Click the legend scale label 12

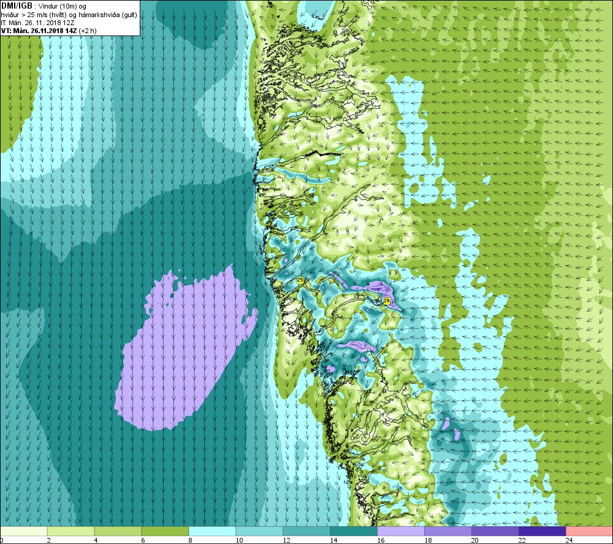click(286, 540)
